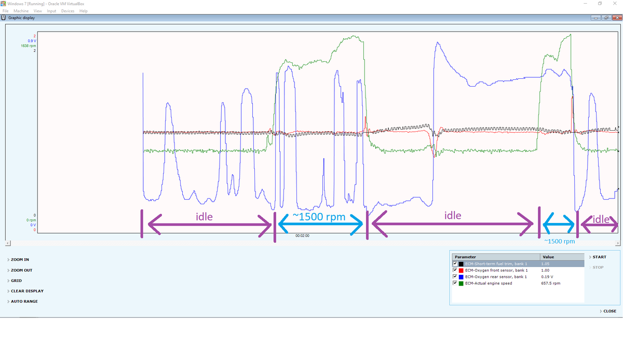Toggle Oxygen front sensor checkbox
This screenshot has width=623, height=350.
[x=455, y=270]
